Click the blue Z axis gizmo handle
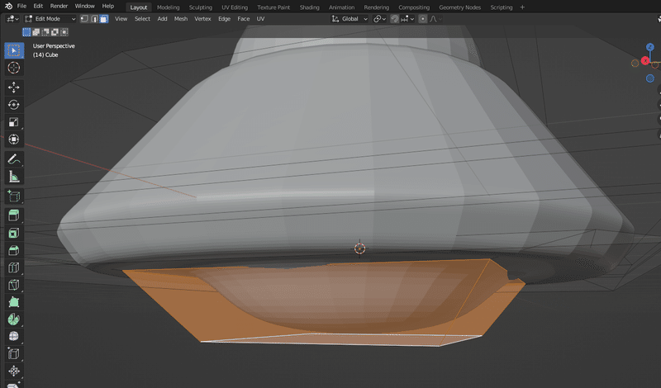This screenshot has height=388, width=661. point(650,47)
